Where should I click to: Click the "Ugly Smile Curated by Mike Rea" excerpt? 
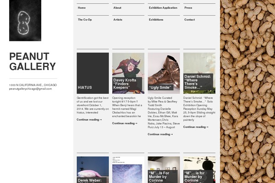coord(164,113)
